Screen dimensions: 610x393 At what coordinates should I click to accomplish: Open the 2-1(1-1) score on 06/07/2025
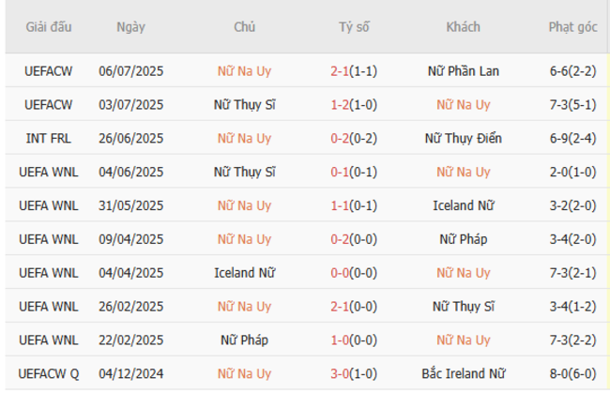point(354,71)
